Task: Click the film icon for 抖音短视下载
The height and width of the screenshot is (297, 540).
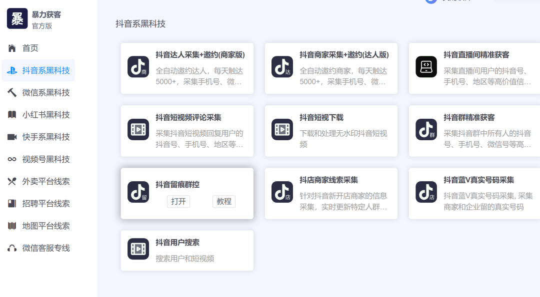Action: (282, 129)
